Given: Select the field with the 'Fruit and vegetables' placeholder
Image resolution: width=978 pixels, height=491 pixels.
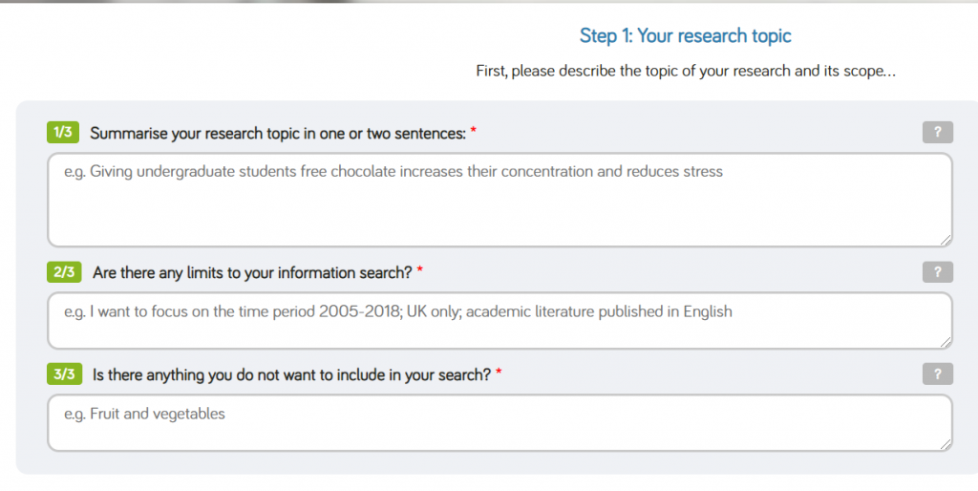Looking at the screenshot, I should pyautogui.click(x=499, y=423).
